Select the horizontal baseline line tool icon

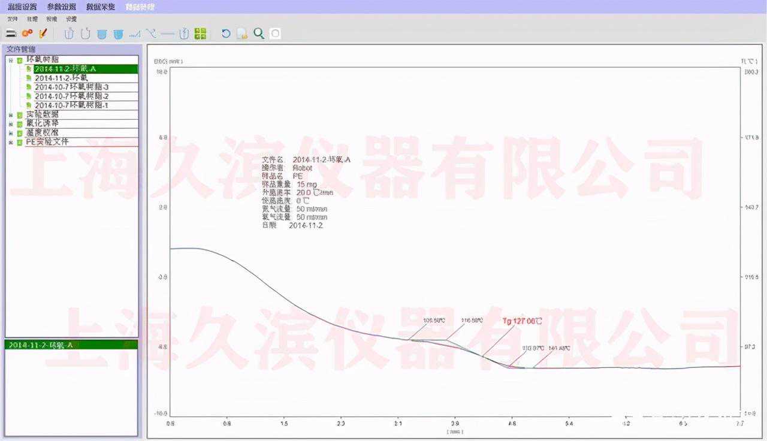tap(168, 34)
